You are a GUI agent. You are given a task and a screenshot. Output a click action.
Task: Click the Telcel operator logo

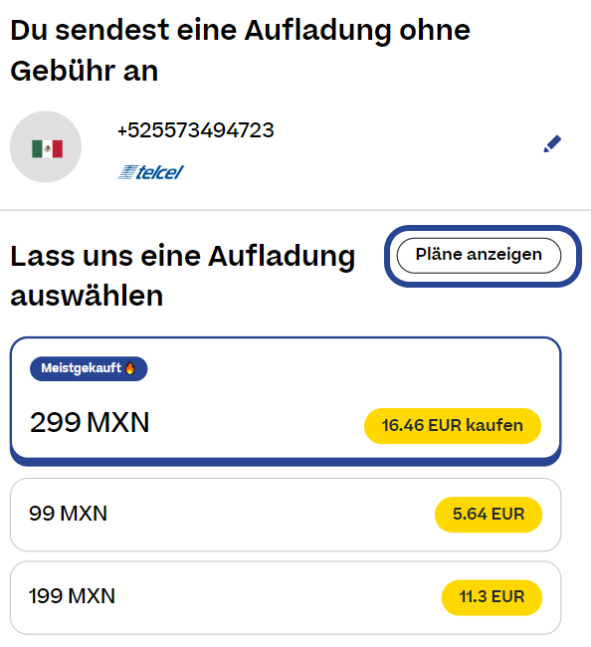point(150,172)
